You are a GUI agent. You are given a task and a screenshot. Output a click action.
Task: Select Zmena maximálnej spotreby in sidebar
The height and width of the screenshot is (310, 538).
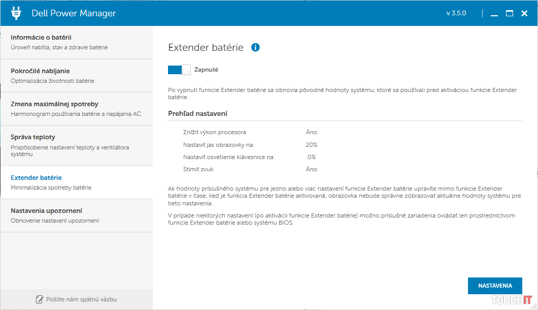76,109
